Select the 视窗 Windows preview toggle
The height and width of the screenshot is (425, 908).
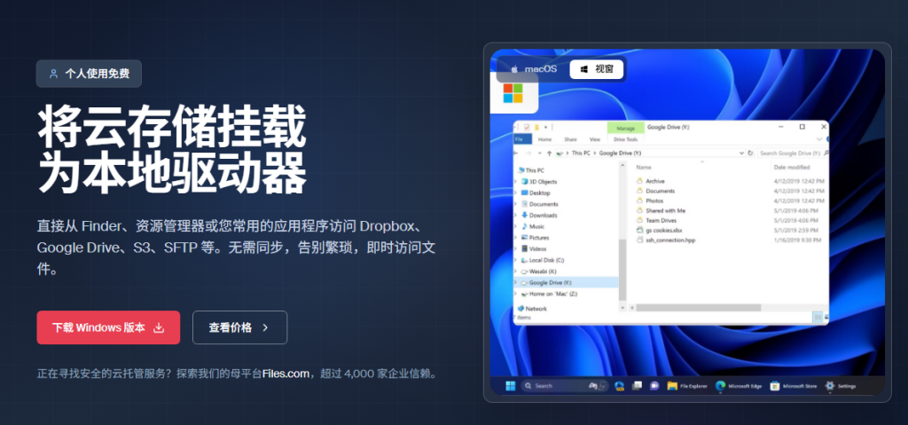[x=596, y=68]
